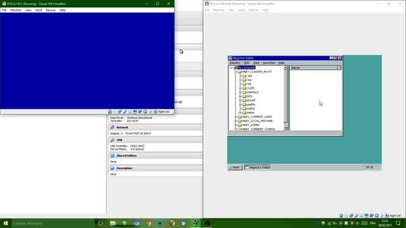406x228 pixels.
Task: Open the Edit menu in Registry Editor
Action: 247,63
